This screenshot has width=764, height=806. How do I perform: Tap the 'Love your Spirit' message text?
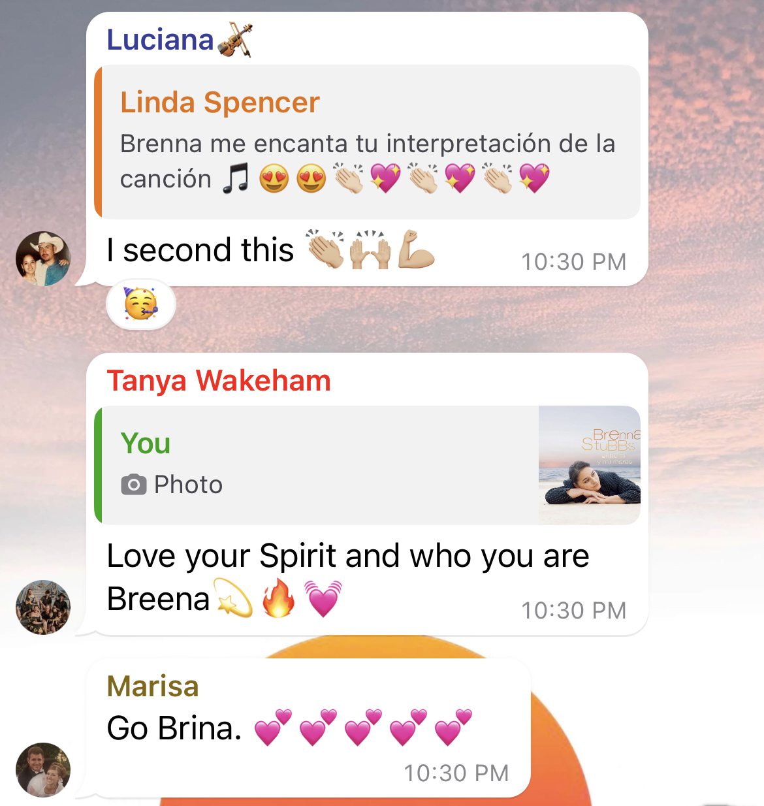tap(348, 577)
